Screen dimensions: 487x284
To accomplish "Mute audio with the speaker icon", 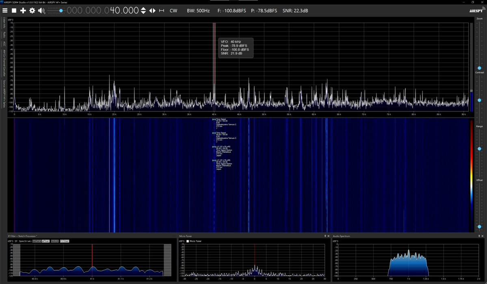I will click(x=41, y=11).
